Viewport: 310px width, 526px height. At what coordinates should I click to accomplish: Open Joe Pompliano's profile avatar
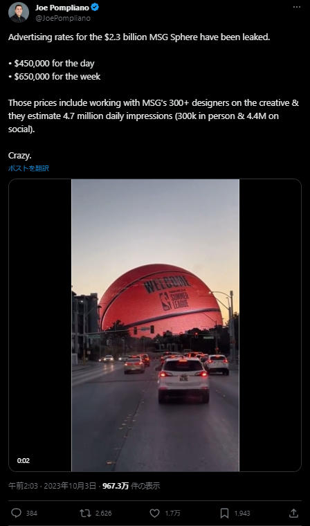pyautogui.click(x=19, y=12)
